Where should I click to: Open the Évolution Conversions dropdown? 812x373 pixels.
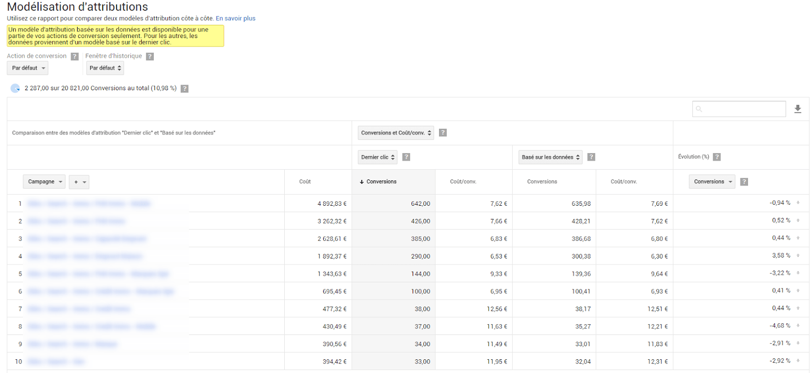tap(712, 182)
